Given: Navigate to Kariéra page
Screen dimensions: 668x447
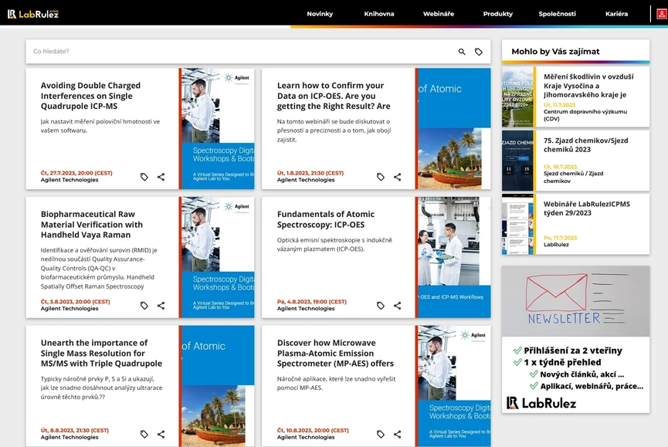Looking at the screenshot, I should (x=616, y=14).
